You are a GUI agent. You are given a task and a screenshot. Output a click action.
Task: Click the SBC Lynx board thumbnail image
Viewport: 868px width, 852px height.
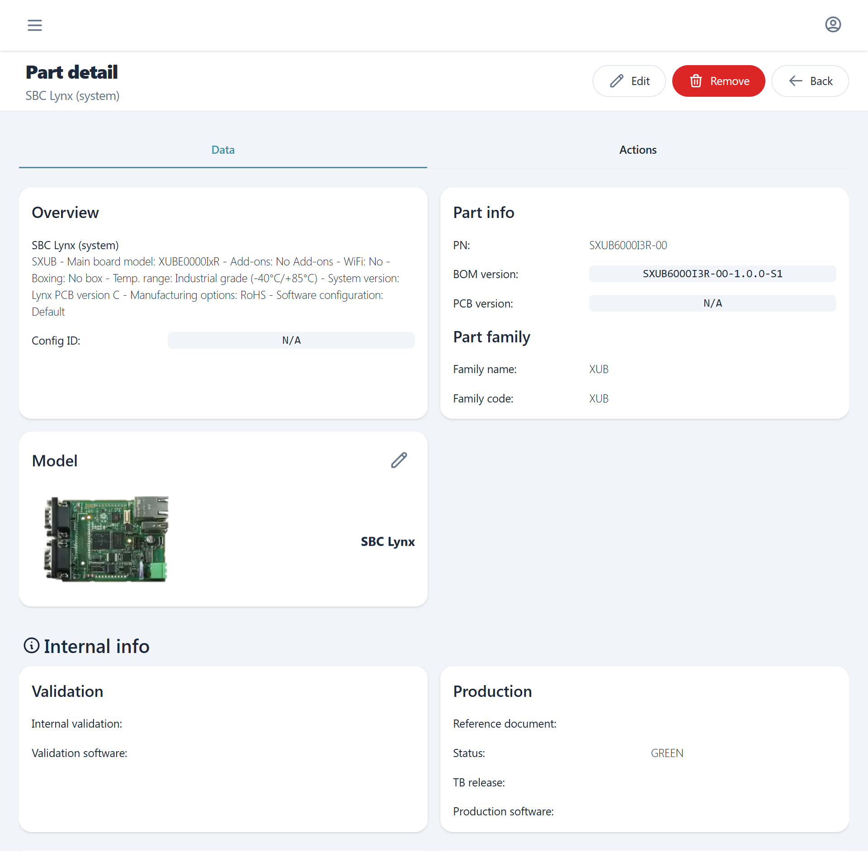(107, 539)
